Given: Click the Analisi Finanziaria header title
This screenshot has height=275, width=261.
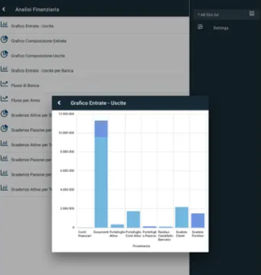Looking at the screenshot, I should (37, 9).
